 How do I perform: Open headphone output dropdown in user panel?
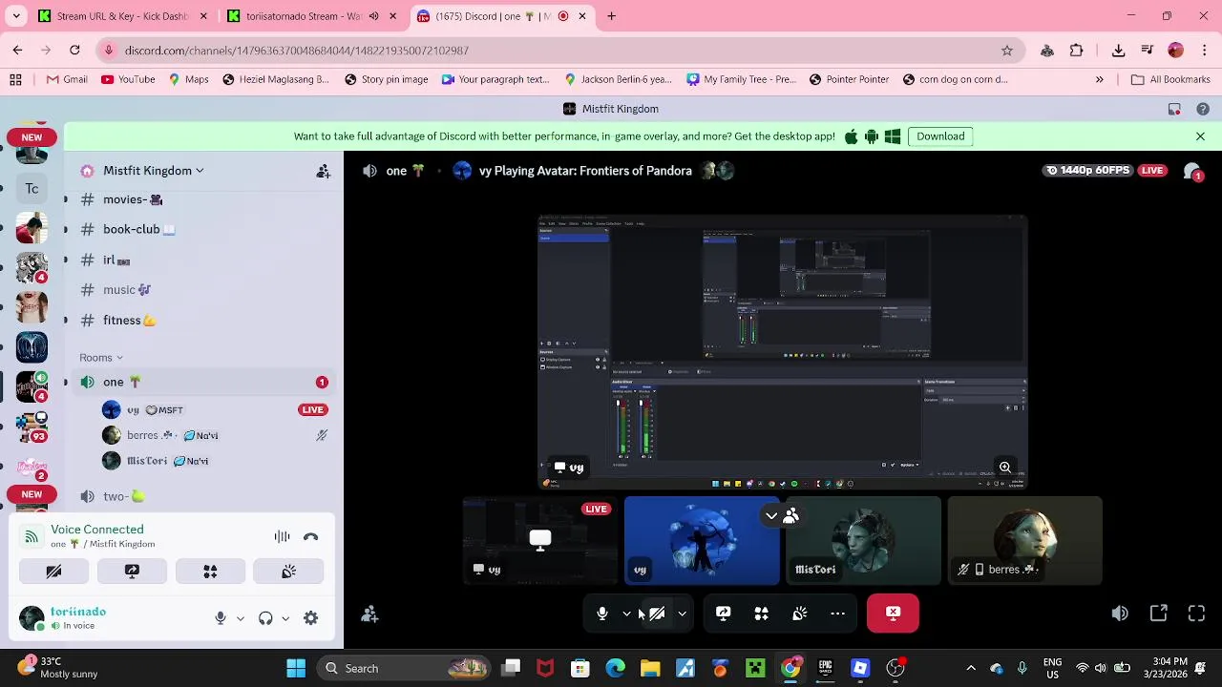click(x=285, y=618)
